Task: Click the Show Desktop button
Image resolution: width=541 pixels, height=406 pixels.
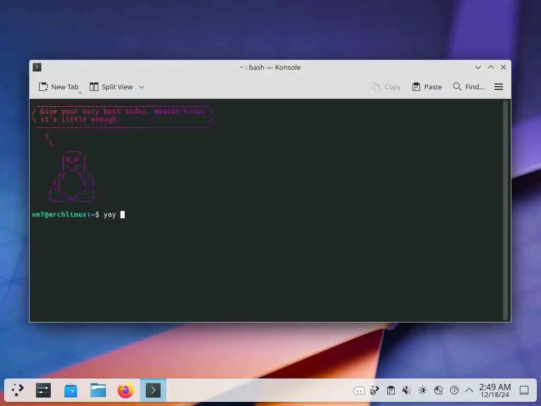Action: coord(524,391)
